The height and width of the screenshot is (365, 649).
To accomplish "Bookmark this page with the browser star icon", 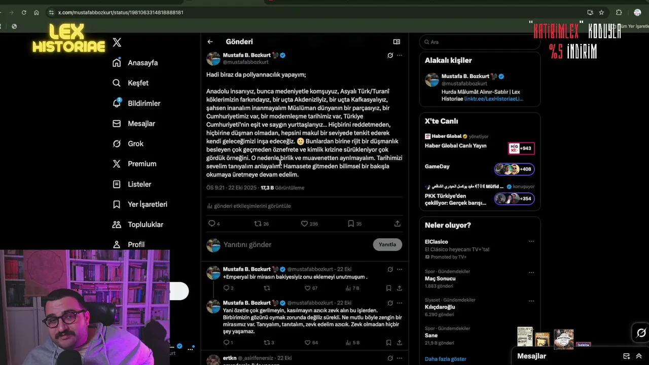I will (x=601, y=12).
